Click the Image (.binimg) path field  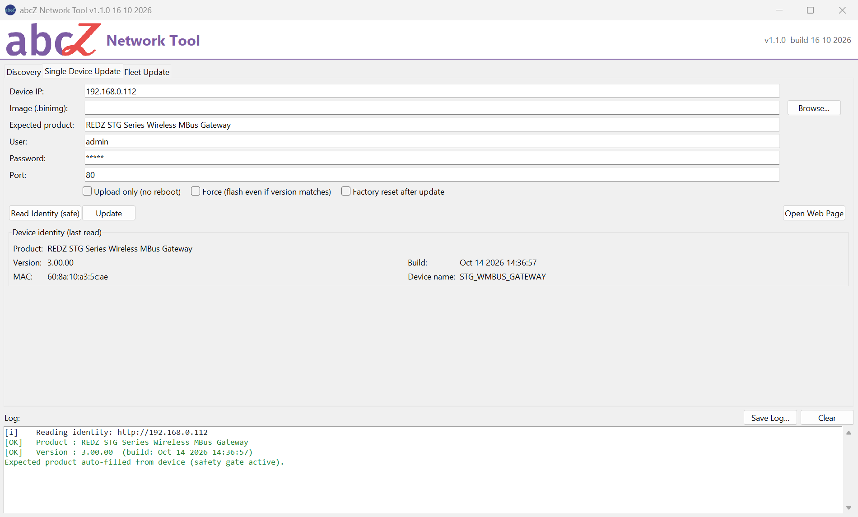432,108
